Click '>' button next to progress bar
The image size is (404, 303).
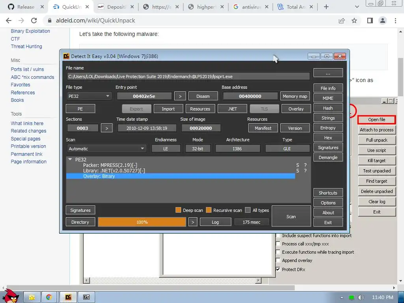click(193, 222)
